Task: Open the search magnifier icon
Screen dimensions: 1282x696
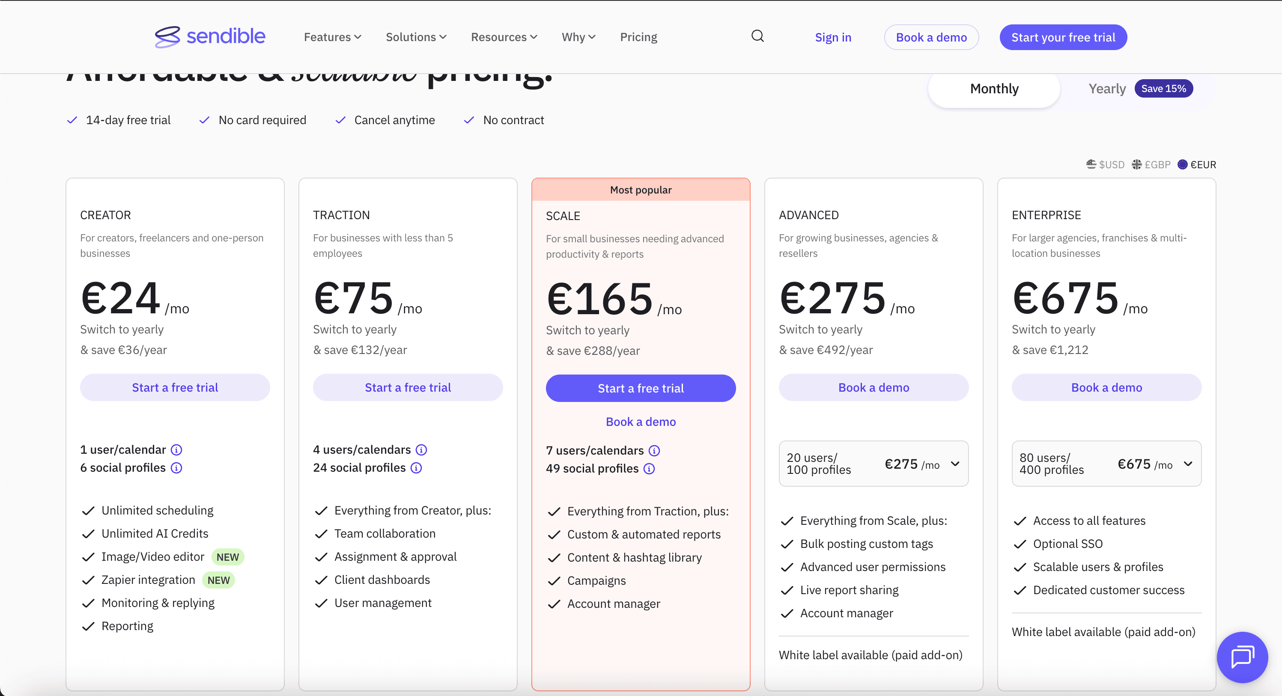Action: [x=757, y=36]
